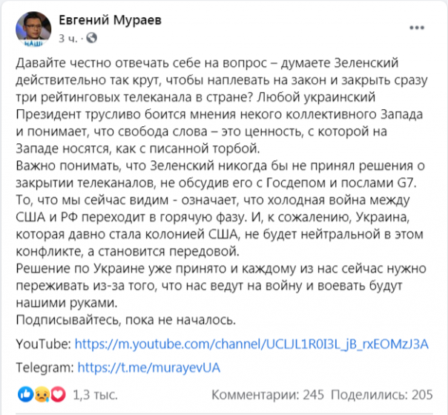
Task: Click the sentence starting 'Решение по Украине'
Action: (217, 270)
